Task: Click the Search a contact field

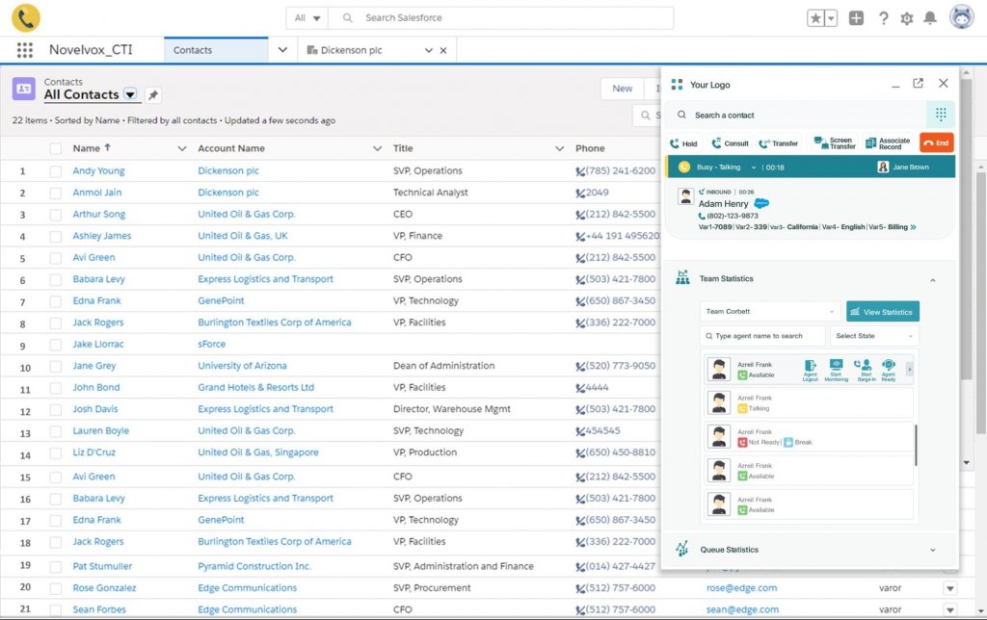Action: [796, 116]
